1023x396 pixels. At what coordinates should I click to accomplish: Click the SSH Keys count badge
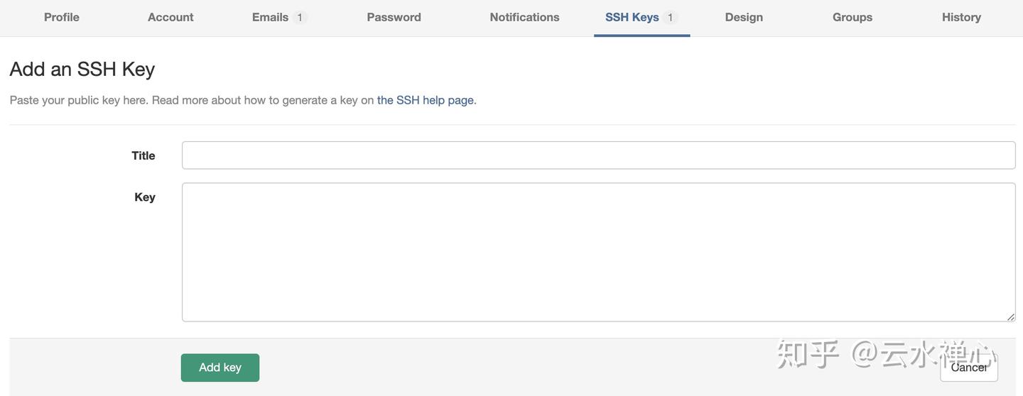(670, 18)
